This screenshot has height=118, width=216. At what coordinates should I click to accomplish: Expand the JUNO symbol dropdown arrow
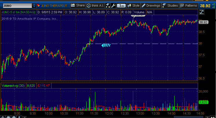coord(34,5)
